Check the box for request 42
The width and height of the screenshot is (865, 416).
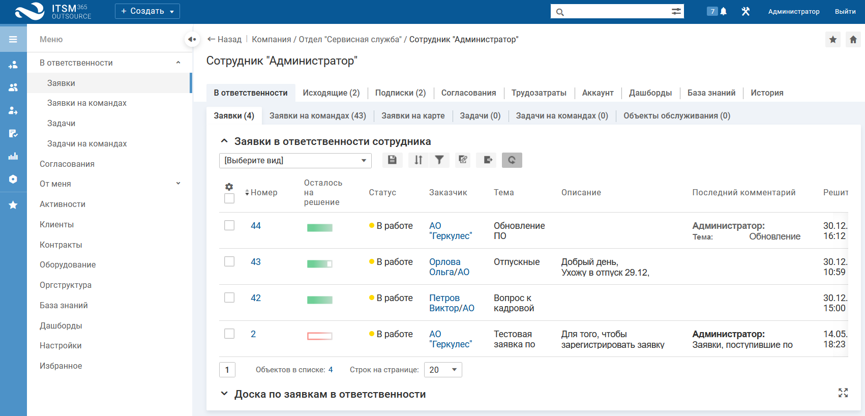[229, 298]
